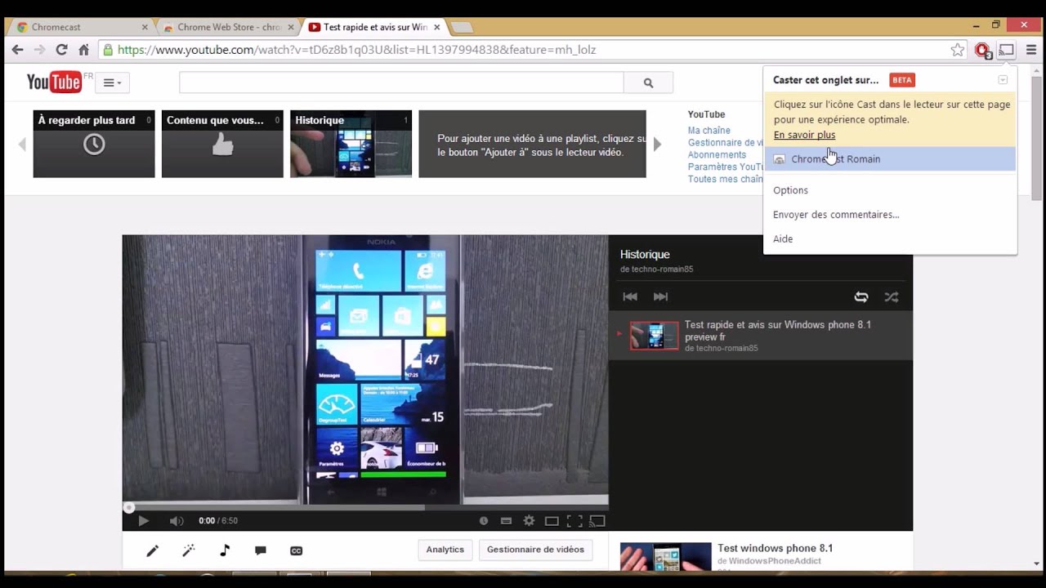Open Options in Cast menu
This screenshot has width=1046, height=588.
tap(790, 190)
